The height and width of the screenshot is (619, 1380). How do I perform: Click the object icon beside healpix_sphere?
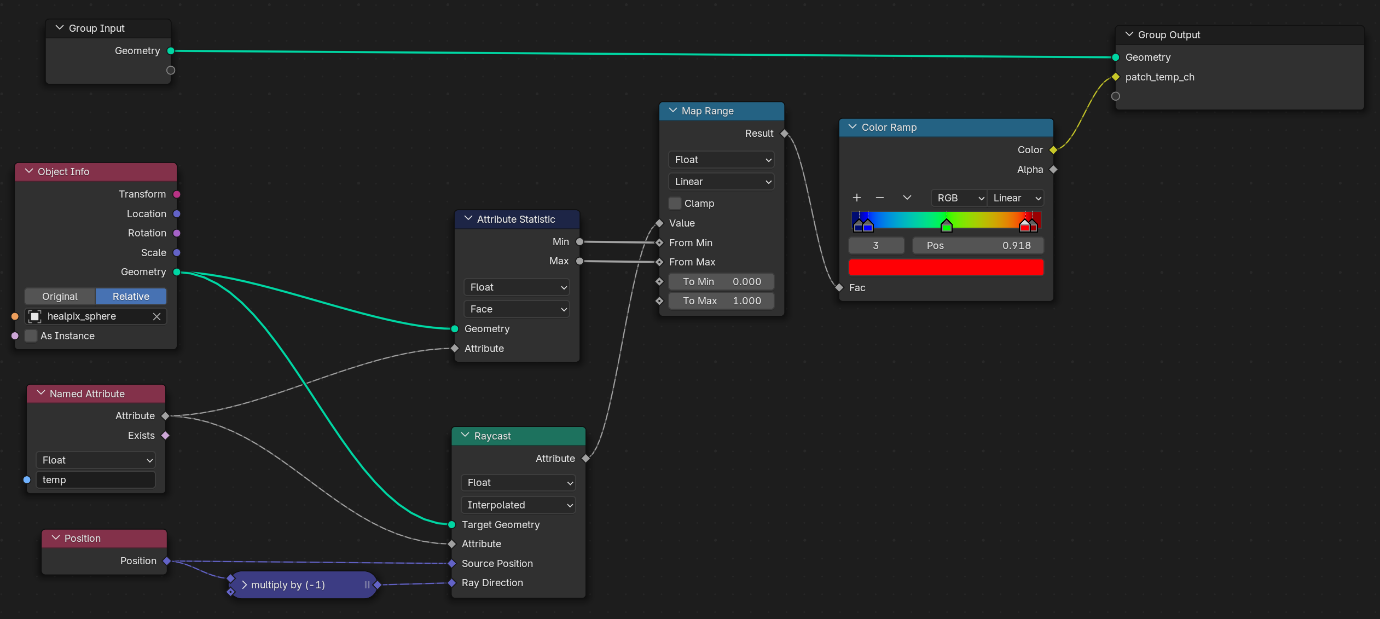pyautogui.click(x=35, y=316)
